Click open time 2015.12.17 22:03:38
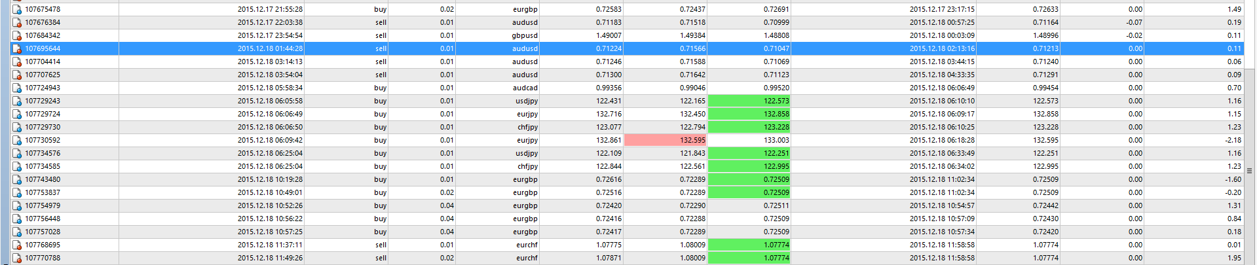Screen dimensions: 1257x265 (x=270, y=22)
